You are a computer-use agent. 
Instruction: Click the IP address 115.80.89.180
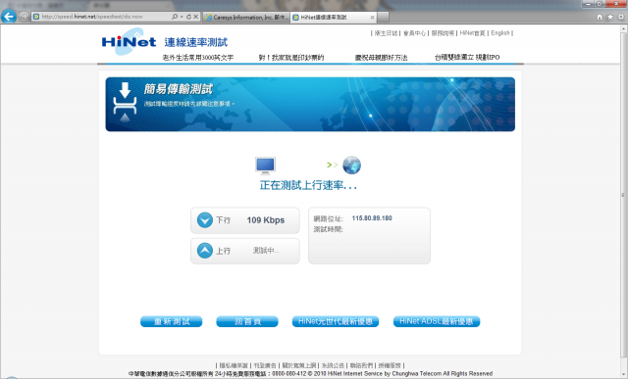point(372,218)
